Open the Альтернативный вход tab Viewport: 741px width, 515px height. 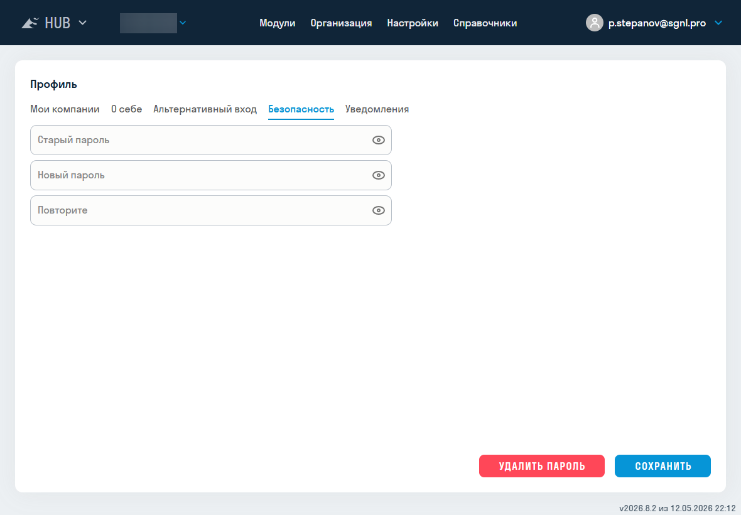205,109
